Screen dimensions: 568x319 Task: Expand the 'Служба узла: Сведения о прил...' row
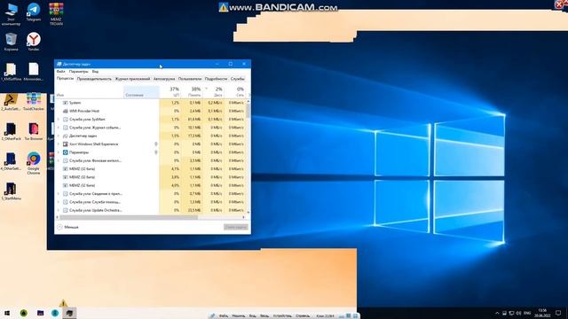coord(59,194)
